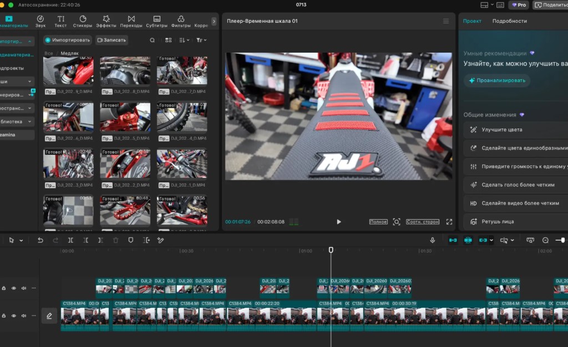
Task: Click the delete trash icon in timeline toolbar
Action: (115, 240)
